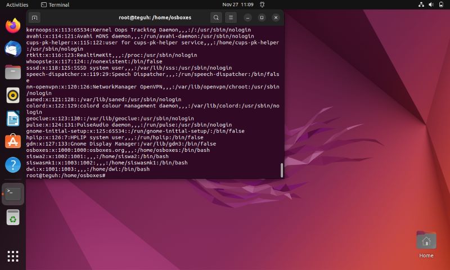450x270 pixels.
Task: Click the battery icon in top bar
Action: click(441, 4)
